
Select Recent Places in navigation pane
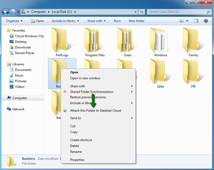22,53
